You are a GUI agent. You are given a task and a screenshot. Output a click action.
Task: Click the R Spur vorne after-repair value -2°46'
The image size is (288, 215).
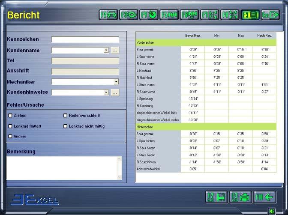point(264,63)
